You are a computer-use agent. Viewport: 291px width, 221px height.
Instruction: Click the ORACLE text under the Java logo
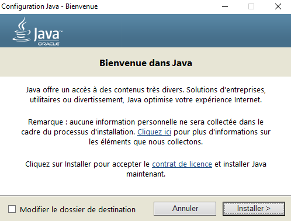point(49,44)
